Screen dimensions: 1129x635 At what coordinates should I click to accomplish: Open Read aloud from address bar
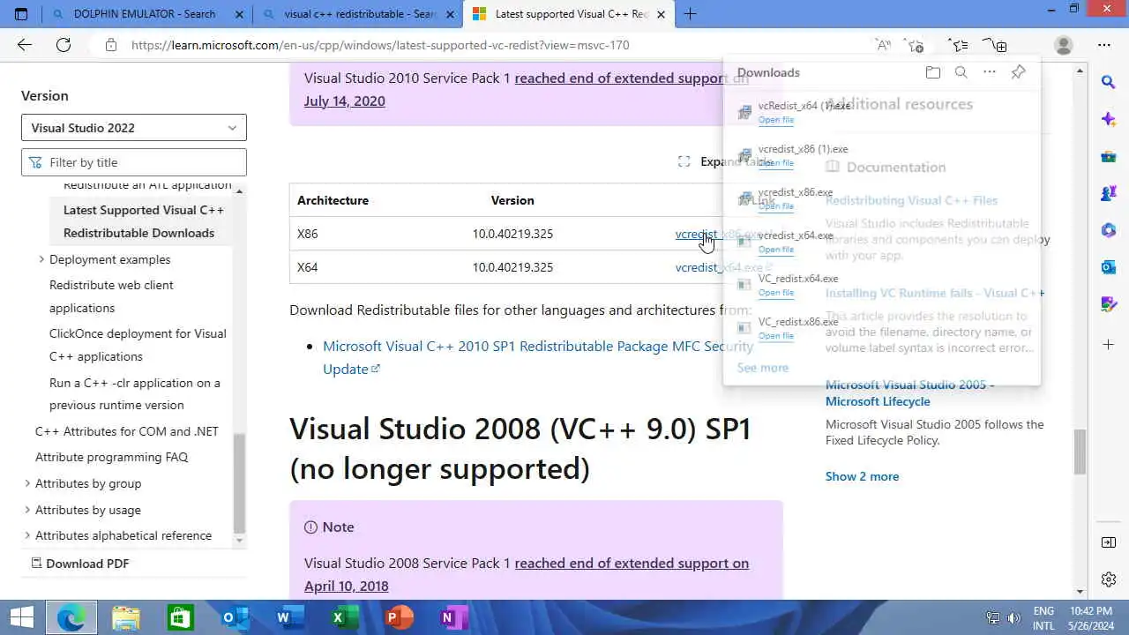pos(882,45)
